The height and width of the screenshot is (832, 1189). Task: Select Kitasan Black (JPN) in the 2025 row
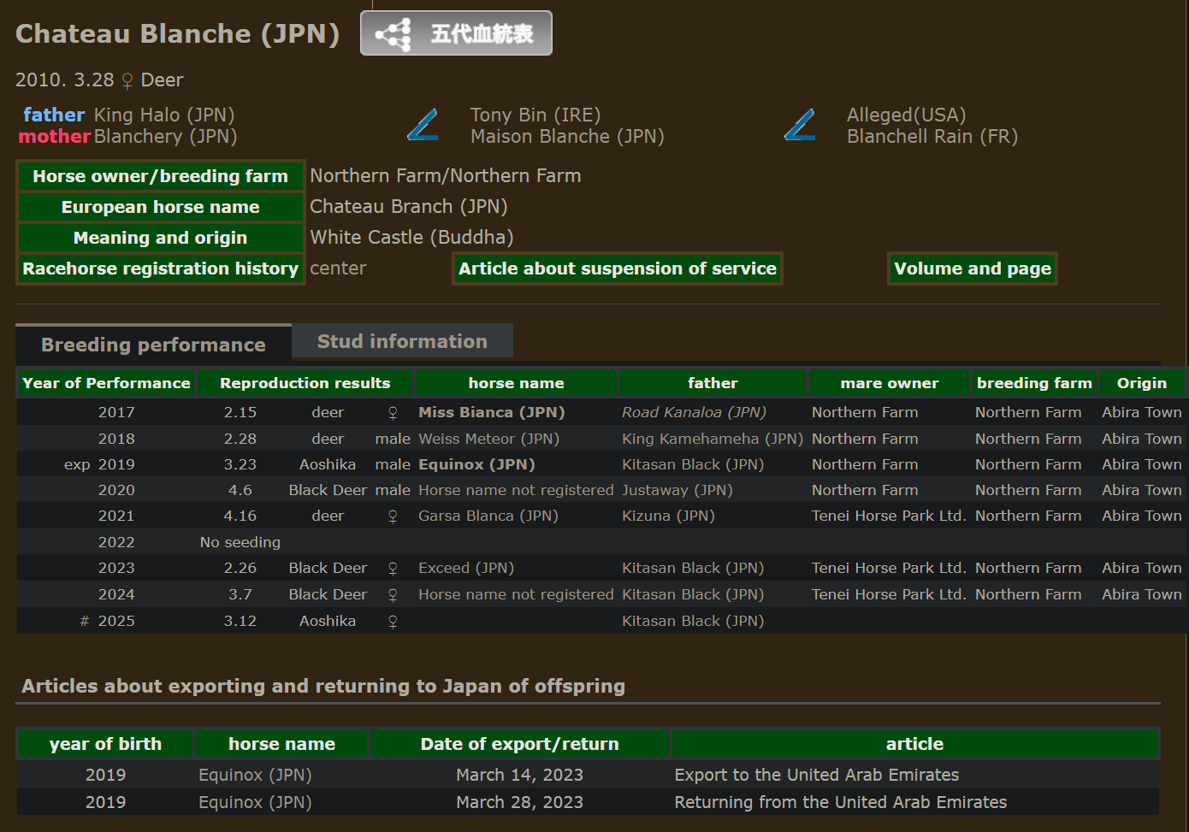click(693, 621)
